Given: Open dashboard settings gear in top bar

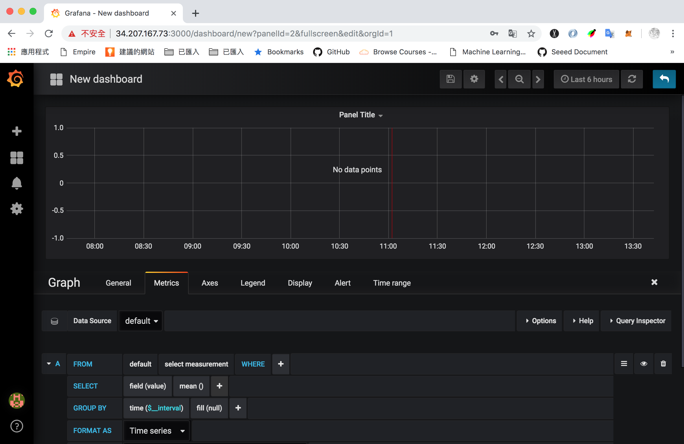Looking at the screenshot, I should point(474,79).
